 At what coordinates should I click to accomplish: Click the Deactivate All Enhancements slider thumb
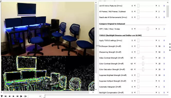click(138, 17)
